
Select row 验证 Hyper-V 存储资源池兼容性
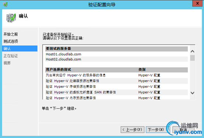(x=116, y=86)
